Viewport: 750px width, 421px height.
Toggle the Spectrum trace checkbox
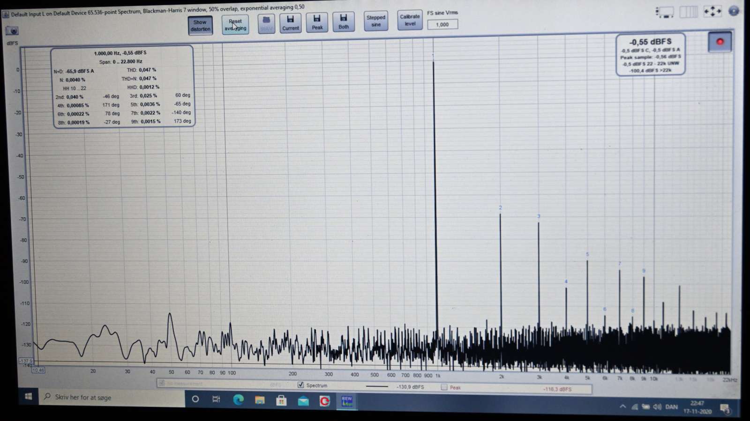click(x=301, y=385)
